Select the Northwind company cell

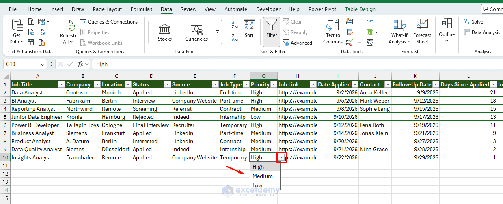click(x=83, y=109)
